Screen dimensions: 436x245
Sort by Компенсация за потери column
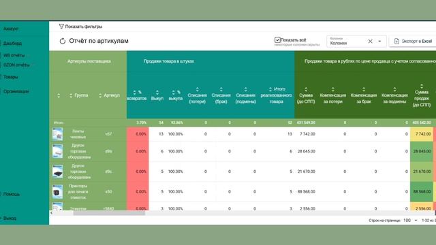tap(333, 89)
